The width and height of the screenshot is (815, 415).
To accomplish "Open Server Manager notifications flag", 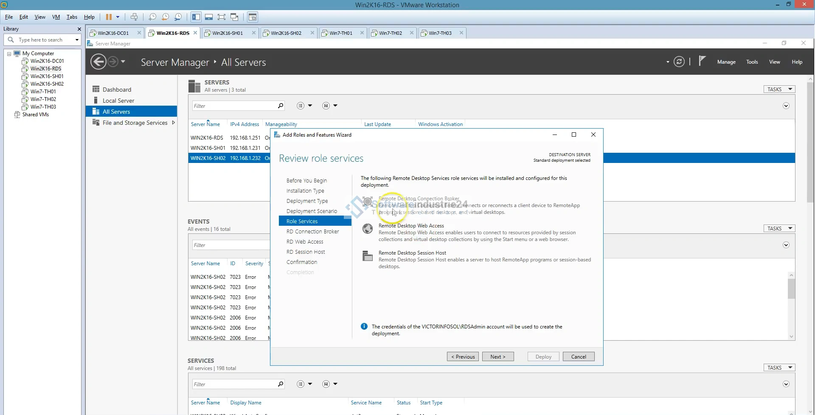I will (x=702, y=62).
